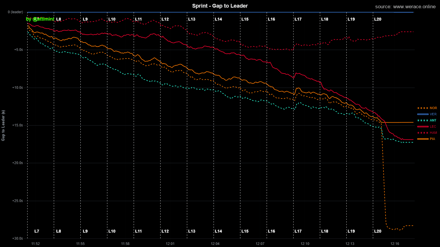The height and width of the screenshot is (247, 440).
Task: Click the '0 (leader)' axis label
Action: (15, 12)
